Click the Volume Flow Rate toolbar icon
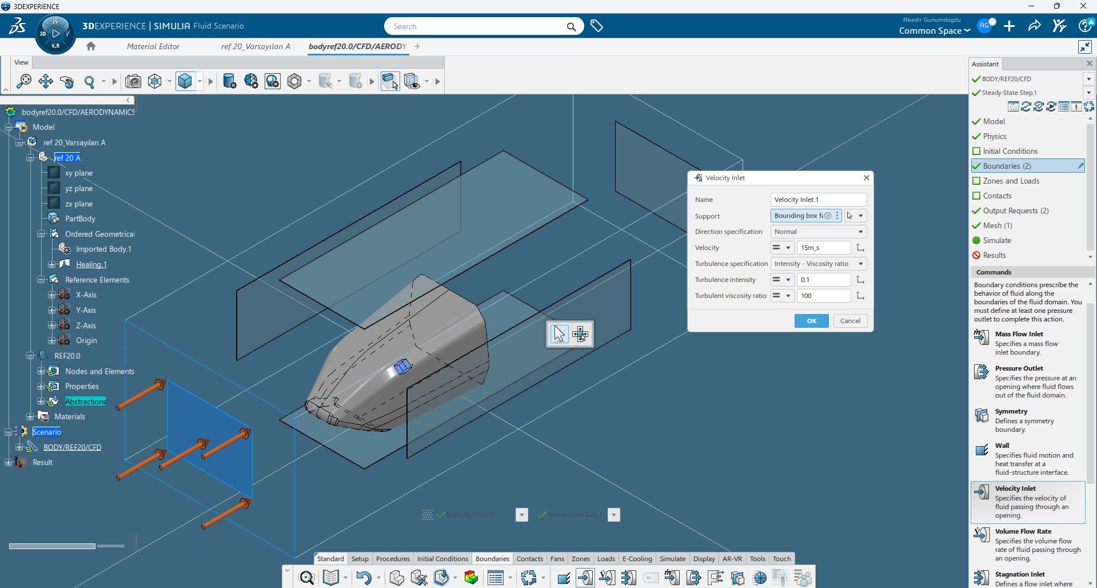Image resolution: width=1097 pixels, height=588 pixels. (x=607, y=578)
